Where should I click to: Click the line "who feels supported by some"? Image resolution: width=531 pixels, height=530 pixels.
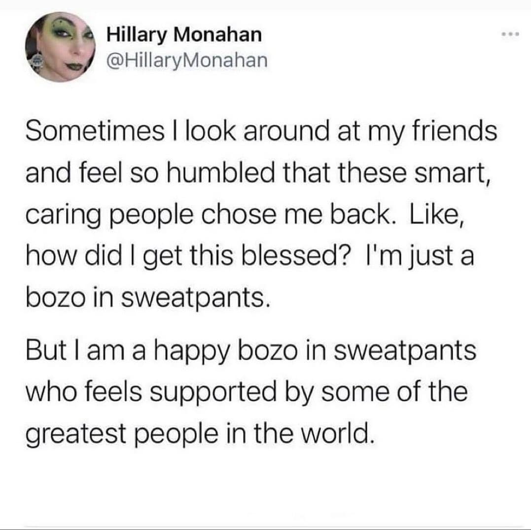(247, 392)
